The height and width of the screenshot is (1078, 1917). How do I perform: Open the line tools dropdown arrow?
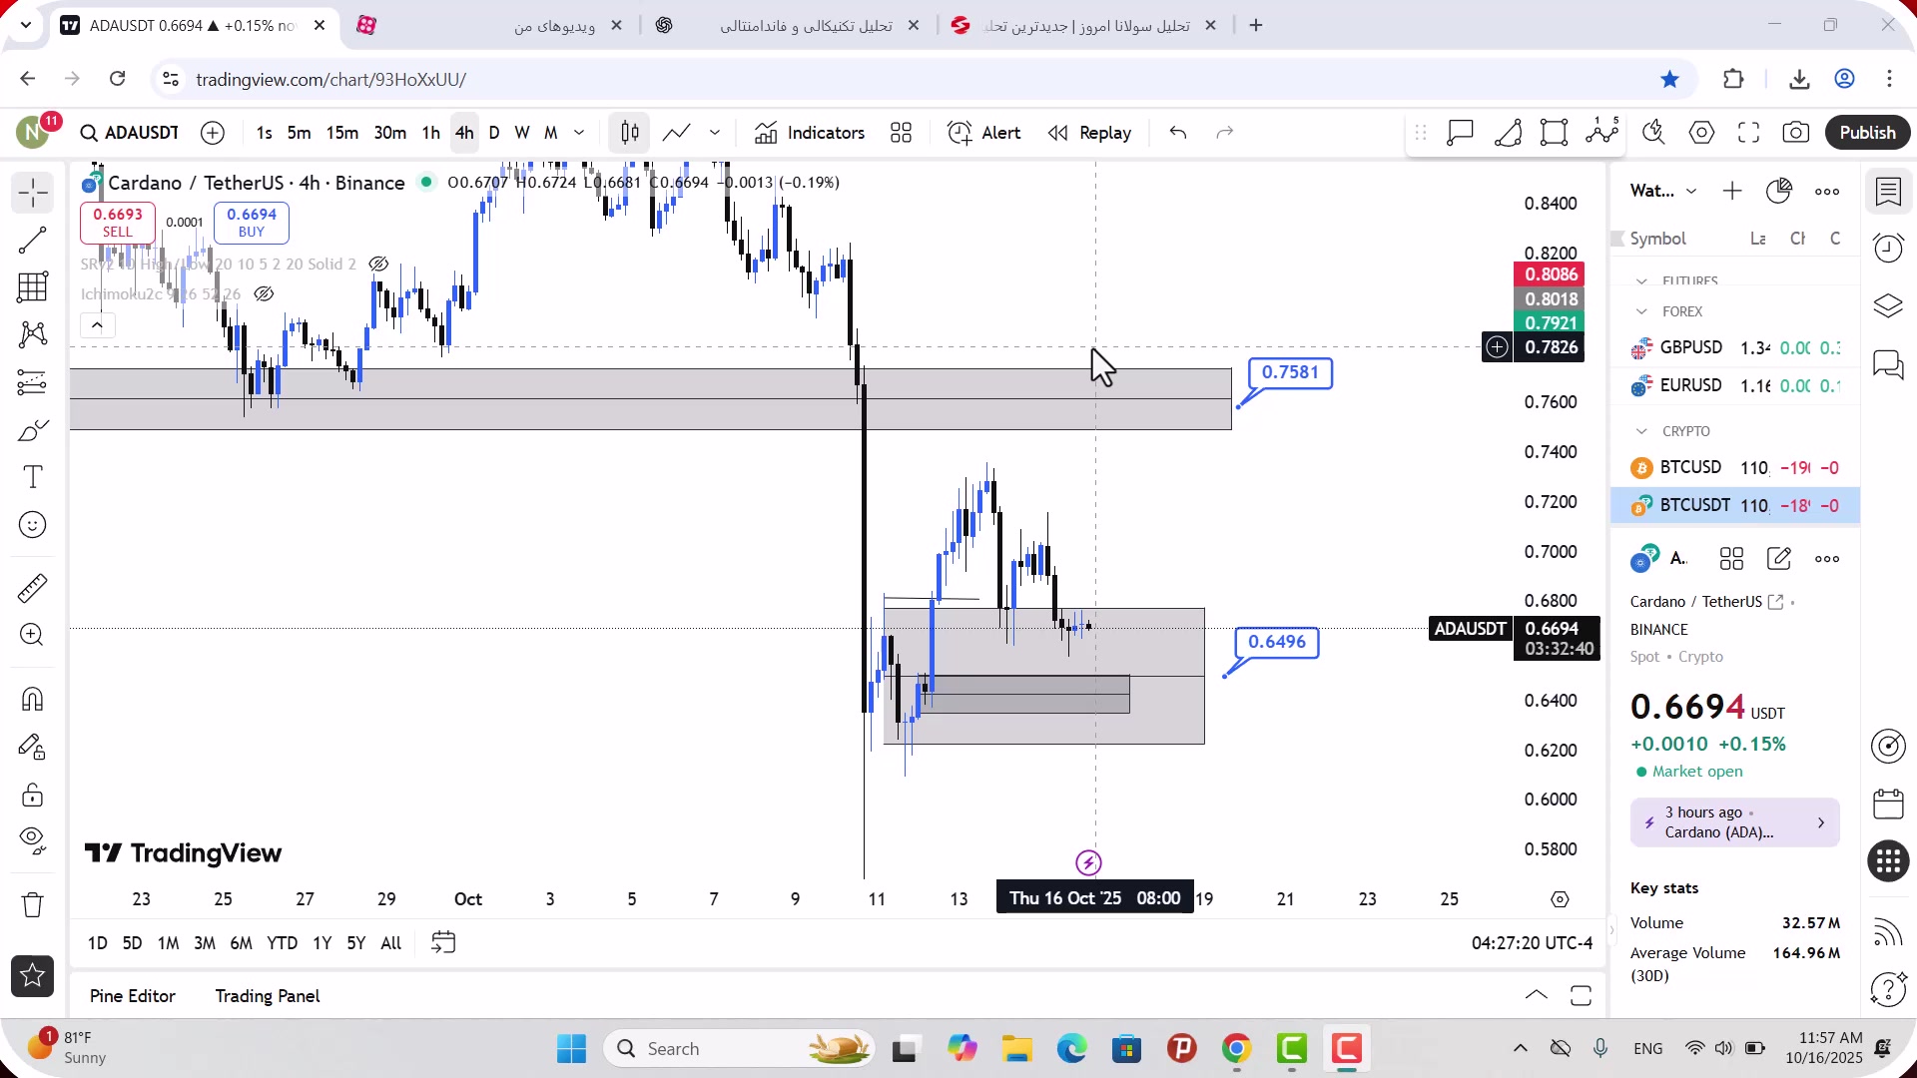(715, 133)
